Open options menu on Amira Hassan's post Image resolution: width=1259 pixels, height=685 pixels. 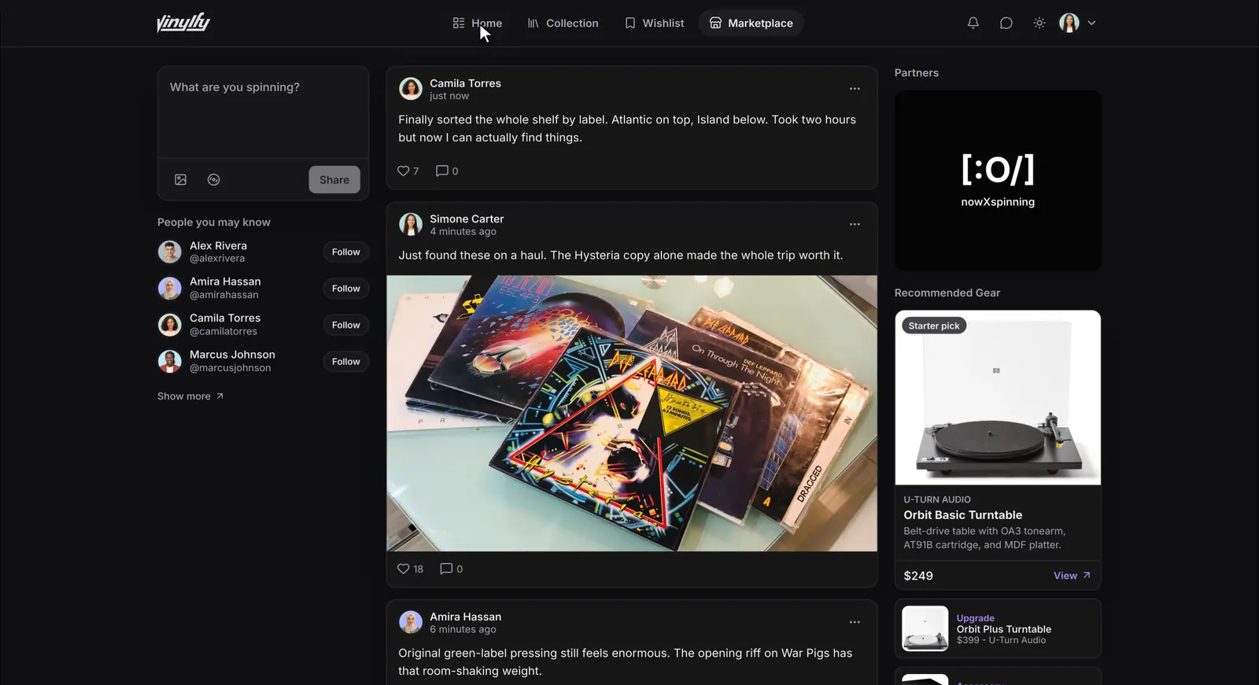tap(855, 622)
